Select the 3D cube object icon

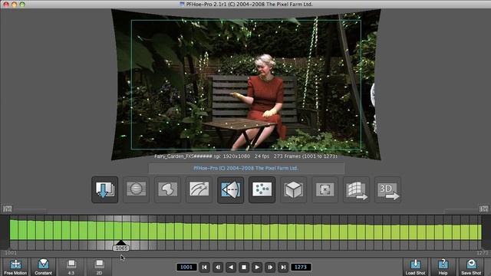click(293, 189)
